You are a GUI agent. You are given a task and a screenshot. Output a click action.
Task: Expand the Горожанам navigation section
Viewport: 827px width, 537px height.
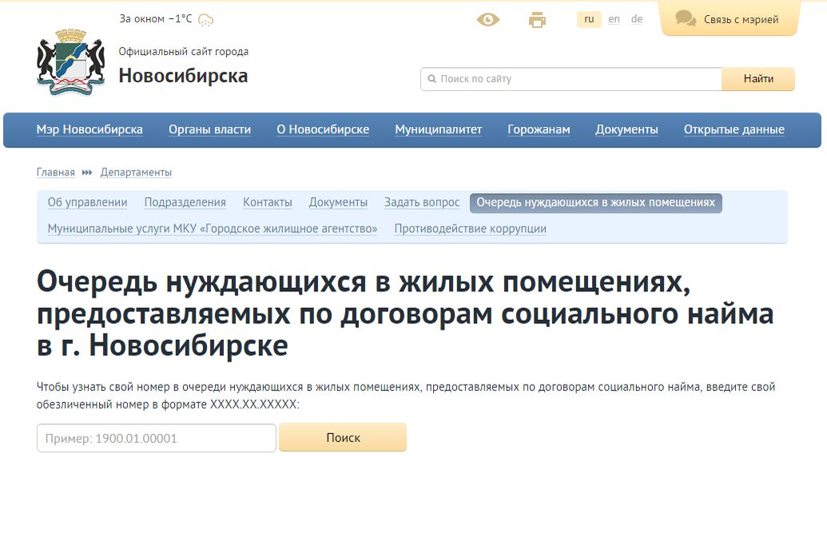point(539,129)
